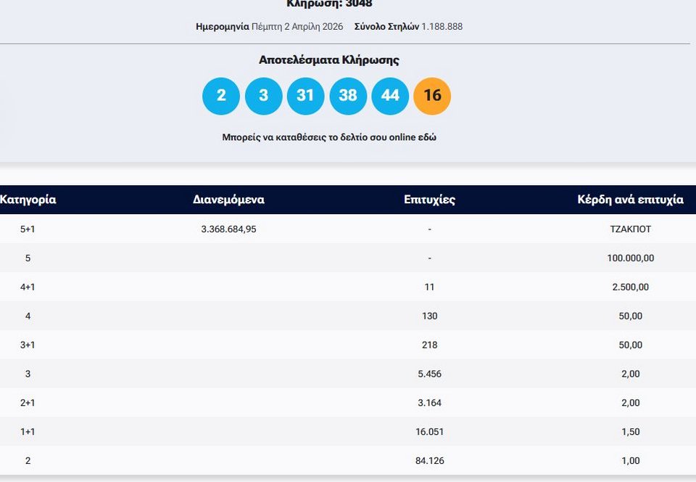Select the 100.000,00 prize value

tap(630, 258)
